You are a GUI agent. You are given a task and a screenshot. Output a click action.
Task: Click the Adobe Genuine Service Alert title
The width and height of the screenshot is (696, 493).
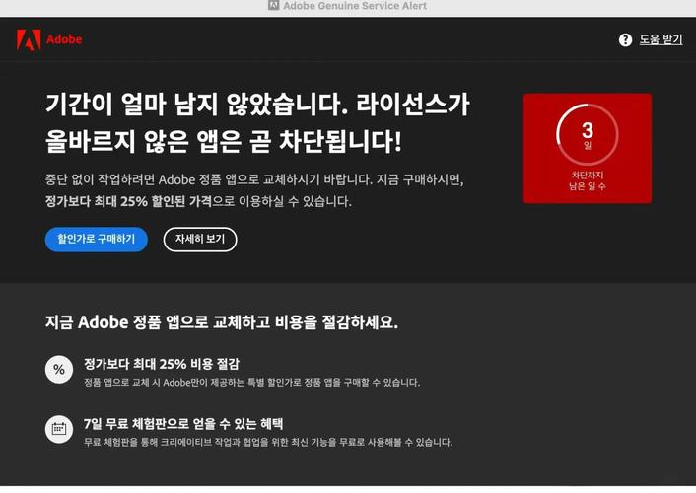pos(355,6)
